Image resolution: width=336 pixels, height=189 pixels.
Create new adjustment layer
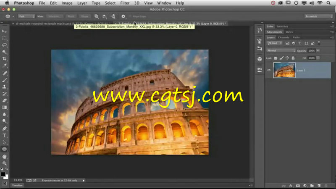(x=305, y=186)
